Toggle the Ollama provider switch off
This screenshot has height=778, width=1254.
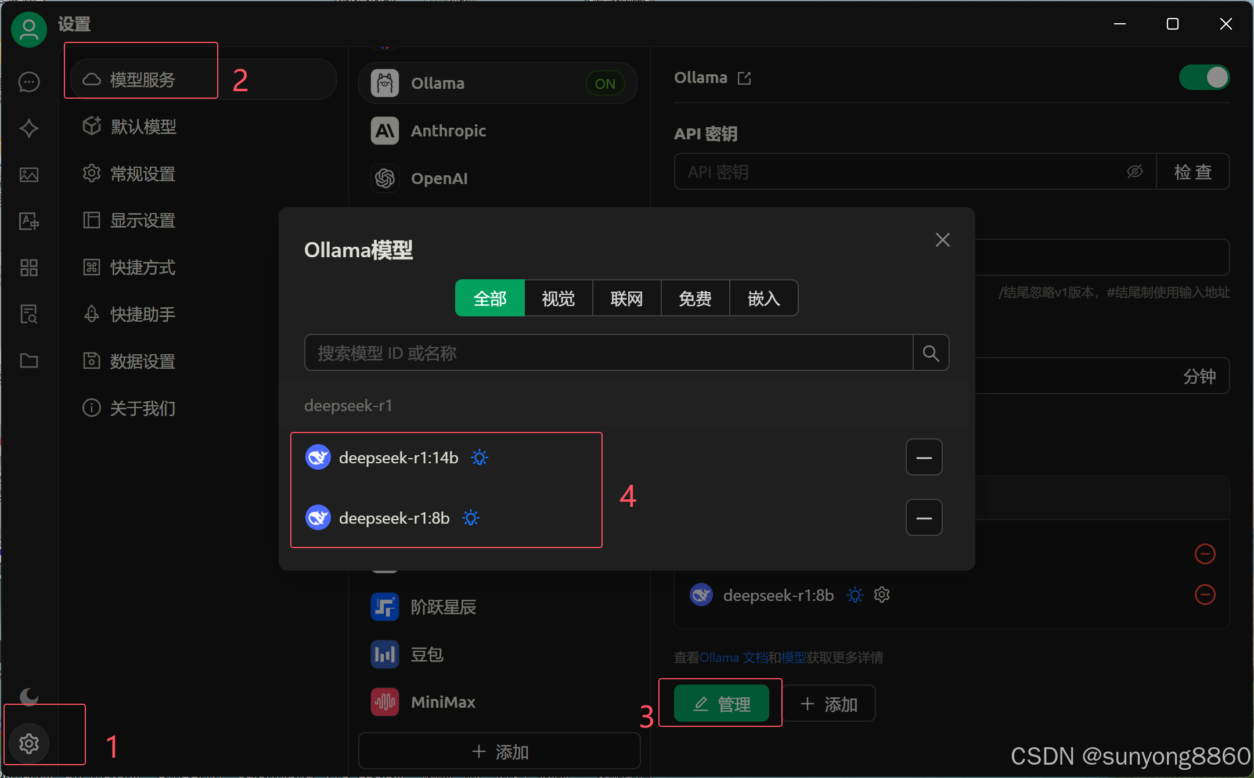(1204, 78)
